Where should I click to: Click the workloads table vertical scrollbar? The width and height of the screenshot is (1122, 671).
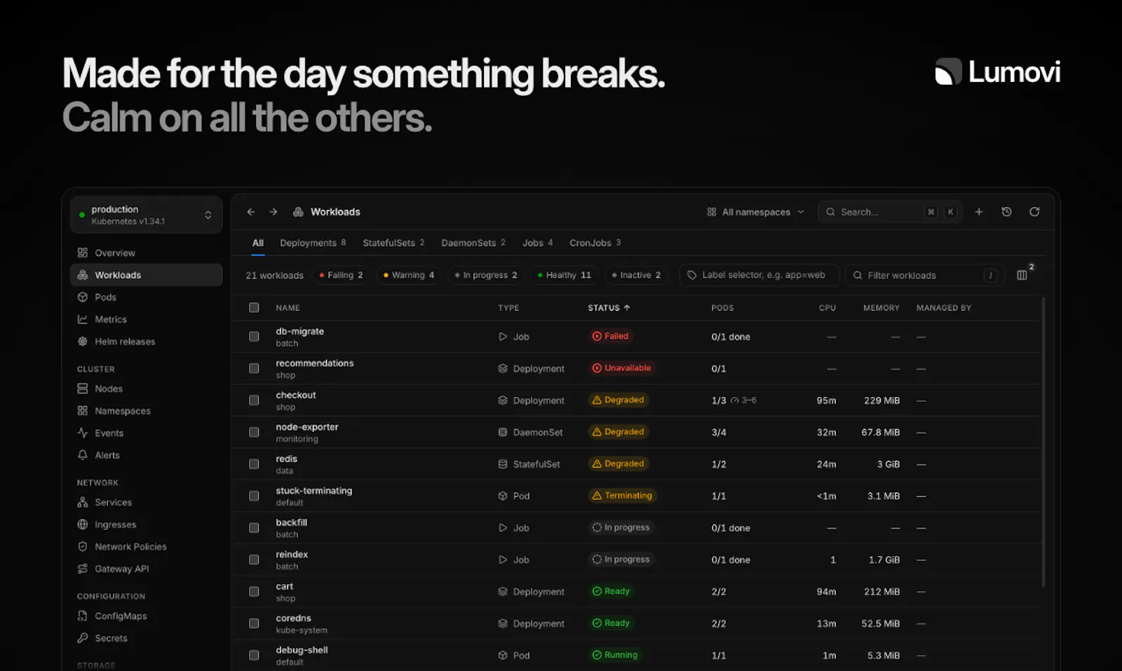[x=1043, y=442]
